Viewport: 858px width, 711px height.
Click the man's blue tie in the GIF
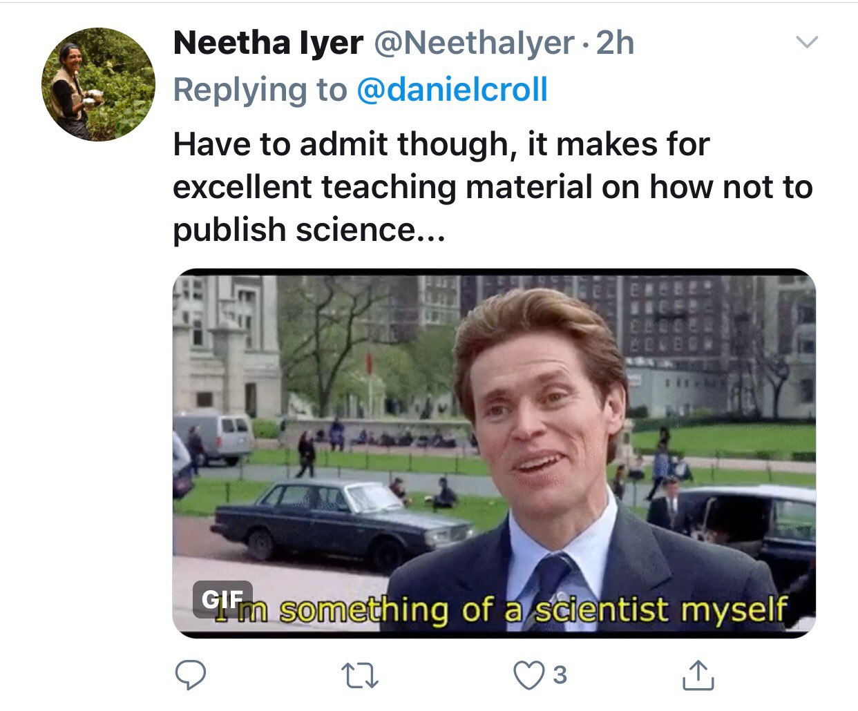551,580
